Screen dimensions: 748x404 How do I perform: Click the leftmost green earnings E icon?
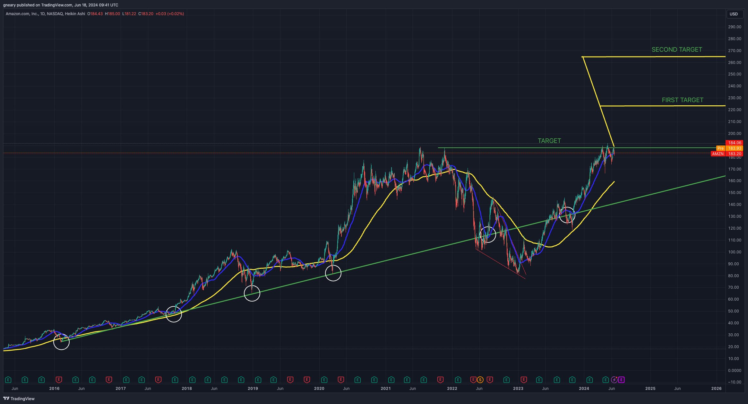8,380
